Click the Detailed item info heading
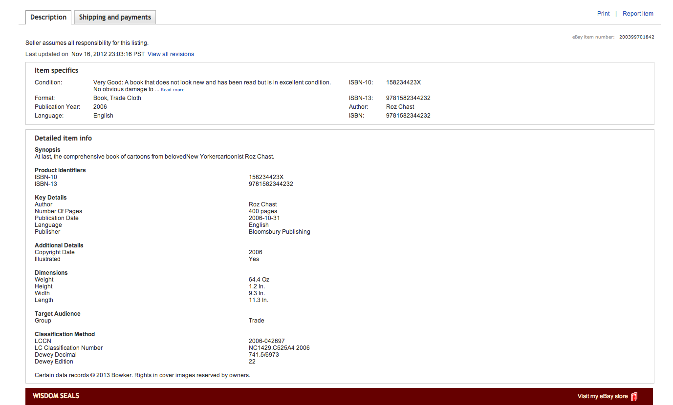Screen dimensions: 673x405 63,138
